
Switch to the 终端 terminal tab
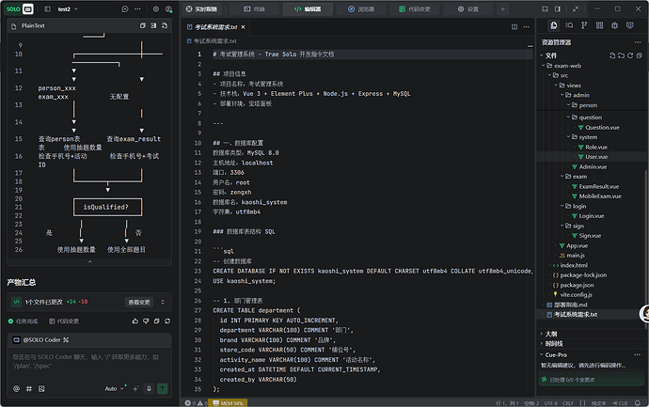[254, 9]
